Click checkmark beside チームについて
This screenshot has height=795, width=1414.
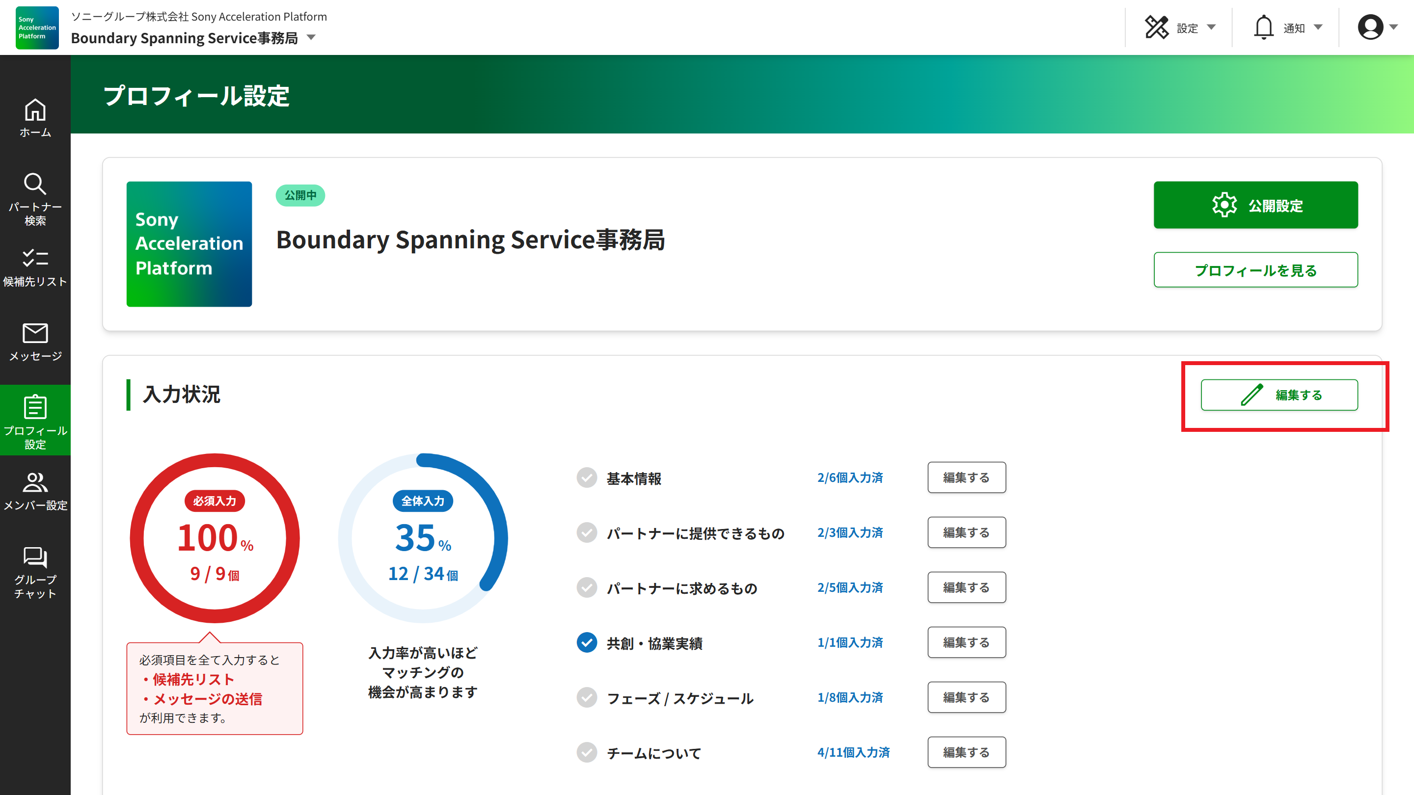coord(587,752)
